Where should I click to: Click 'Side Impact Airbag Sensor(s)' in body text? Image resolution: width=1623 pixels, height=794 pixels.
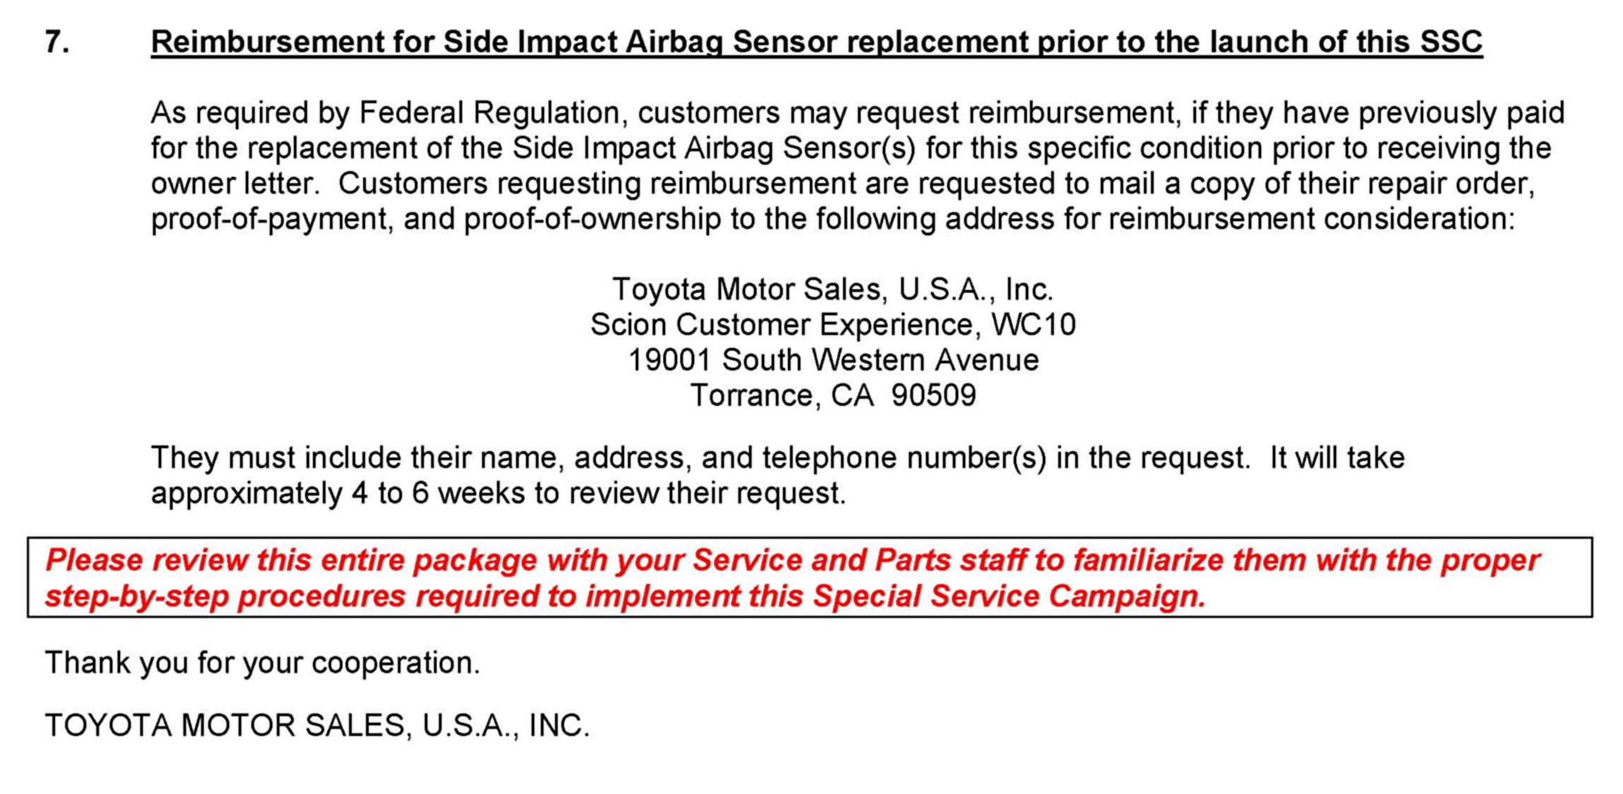tap(714, 148)
